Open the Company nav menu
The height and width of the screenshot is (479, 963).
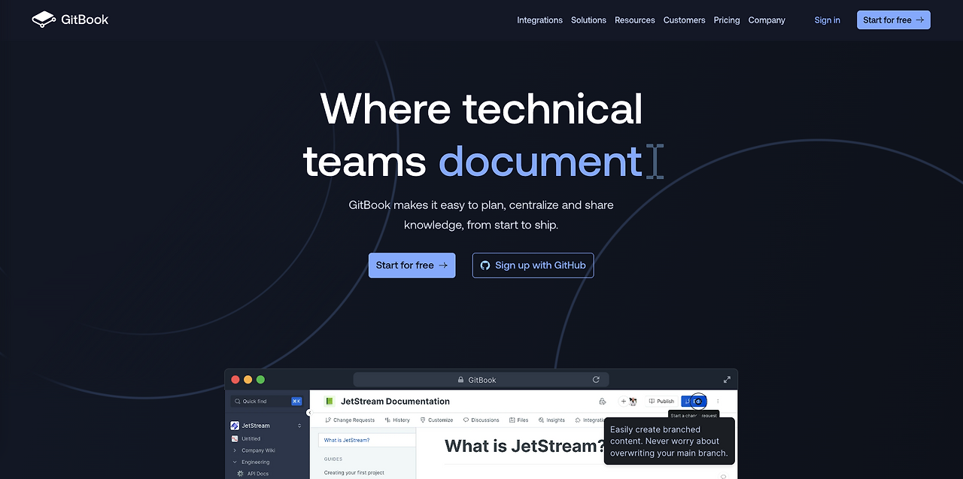767,20
